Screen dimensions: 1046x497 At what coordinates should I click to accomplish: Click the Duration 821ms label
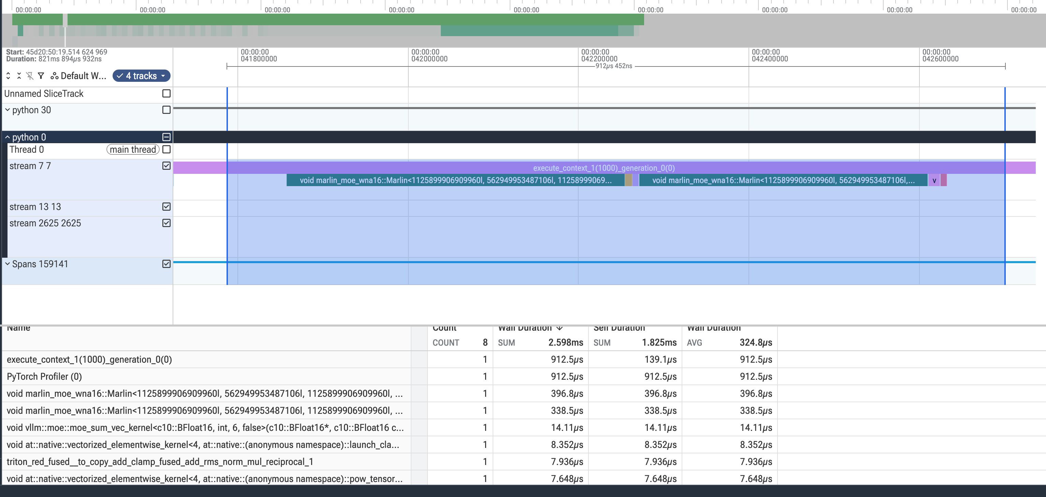click(x=54, y=59)
